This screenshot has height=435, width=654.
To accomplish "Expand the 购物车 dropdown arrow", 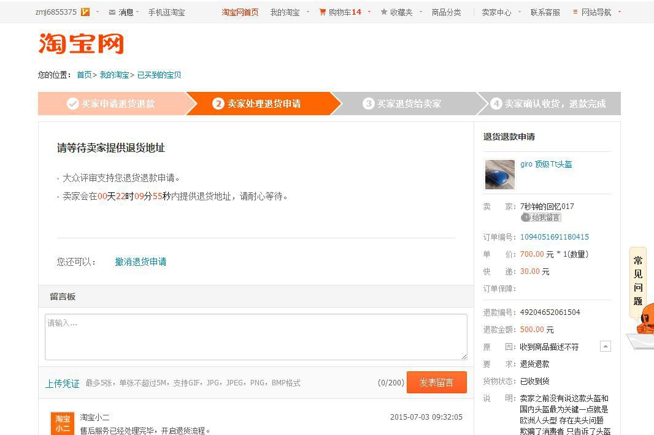I will 369,12.
